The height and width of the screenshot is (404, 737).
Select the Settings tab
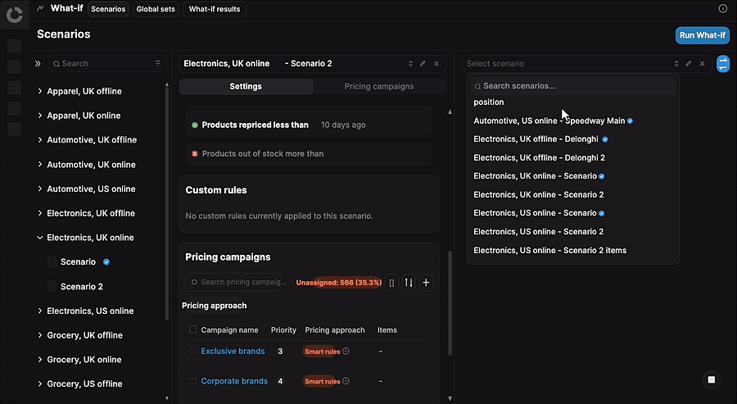click(246, 87)
